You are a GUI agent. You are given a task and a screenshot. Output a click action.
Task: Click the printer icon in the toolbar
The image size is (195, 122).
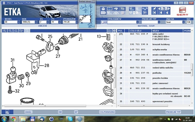103,9
